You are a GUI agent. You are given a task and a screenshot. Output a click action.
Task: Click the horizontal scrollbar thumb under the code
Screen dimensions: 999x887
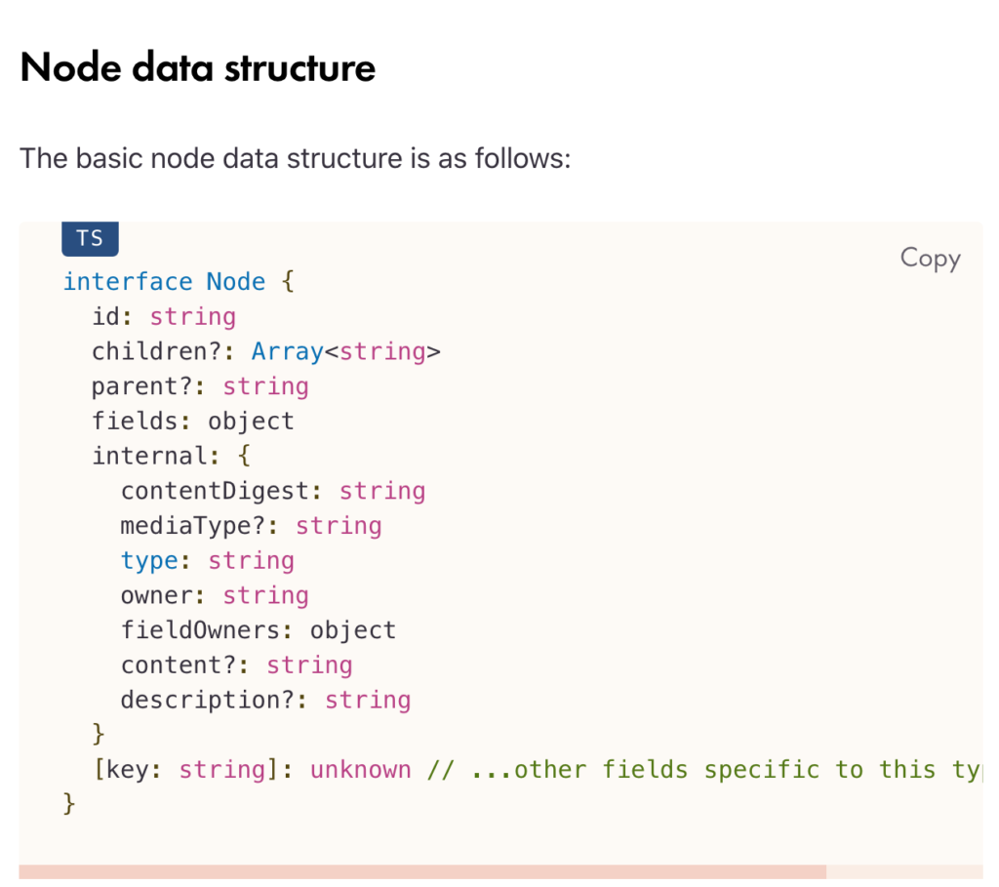[x=421, y=871]
